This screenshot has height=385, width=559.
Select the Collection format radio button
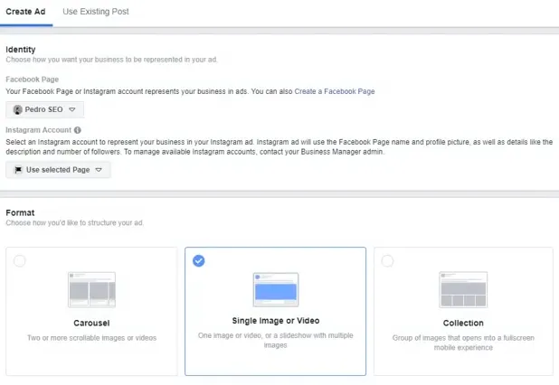(387, 261)
